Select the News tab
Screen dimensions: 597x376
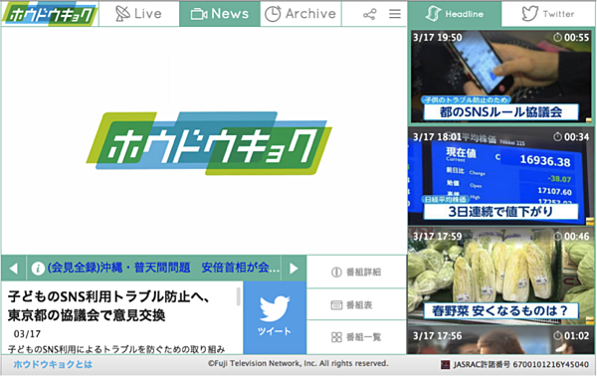point(220,14)
